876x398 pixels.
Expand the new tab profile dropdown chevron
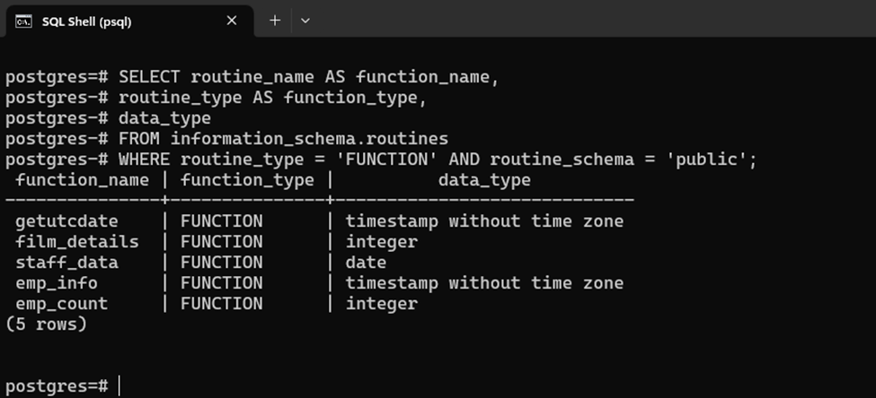305,21
